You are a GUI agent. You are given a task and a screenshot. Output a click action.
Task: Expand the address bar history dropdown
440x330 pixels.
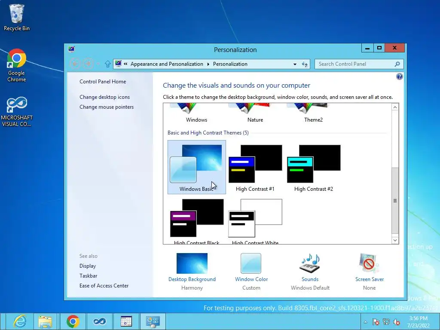click(x=295, y=64)
